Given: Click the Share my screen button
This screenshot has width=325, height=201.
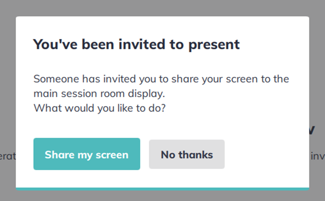Looking at the screenshot, I should point(87,154).
